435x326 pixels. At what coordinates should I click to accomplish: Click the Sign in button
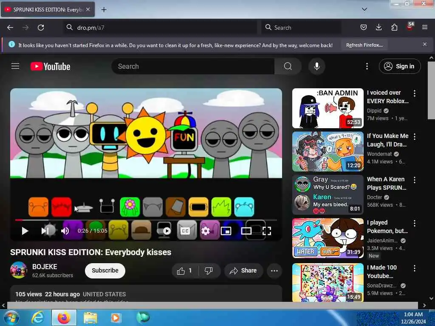pyautogui.click(x=400, y=66)
